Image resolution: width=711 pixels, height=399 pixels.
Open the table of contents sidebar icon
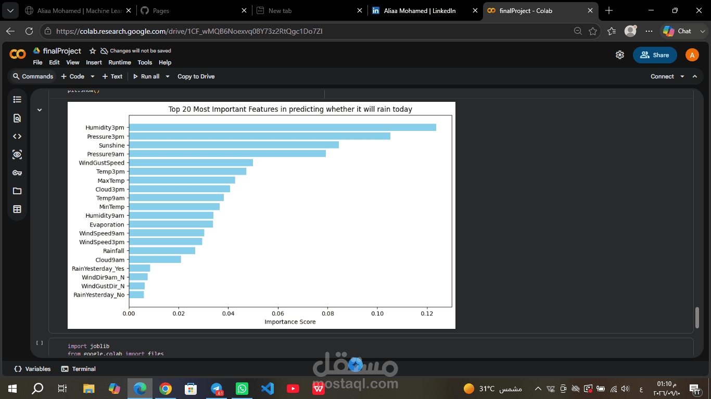pyautogui.click(x=17, y=100)
